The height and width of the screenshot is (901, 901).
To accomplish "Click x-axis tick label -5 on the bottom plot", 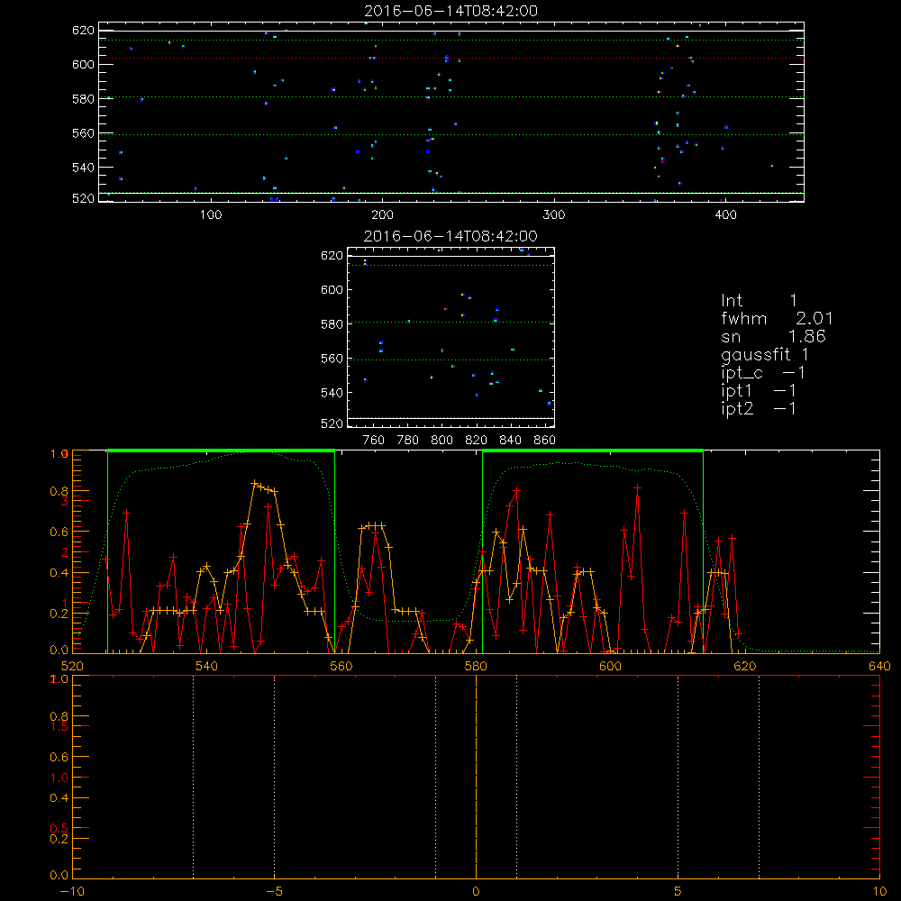I will pyautogui.click(x=274, y=891).
